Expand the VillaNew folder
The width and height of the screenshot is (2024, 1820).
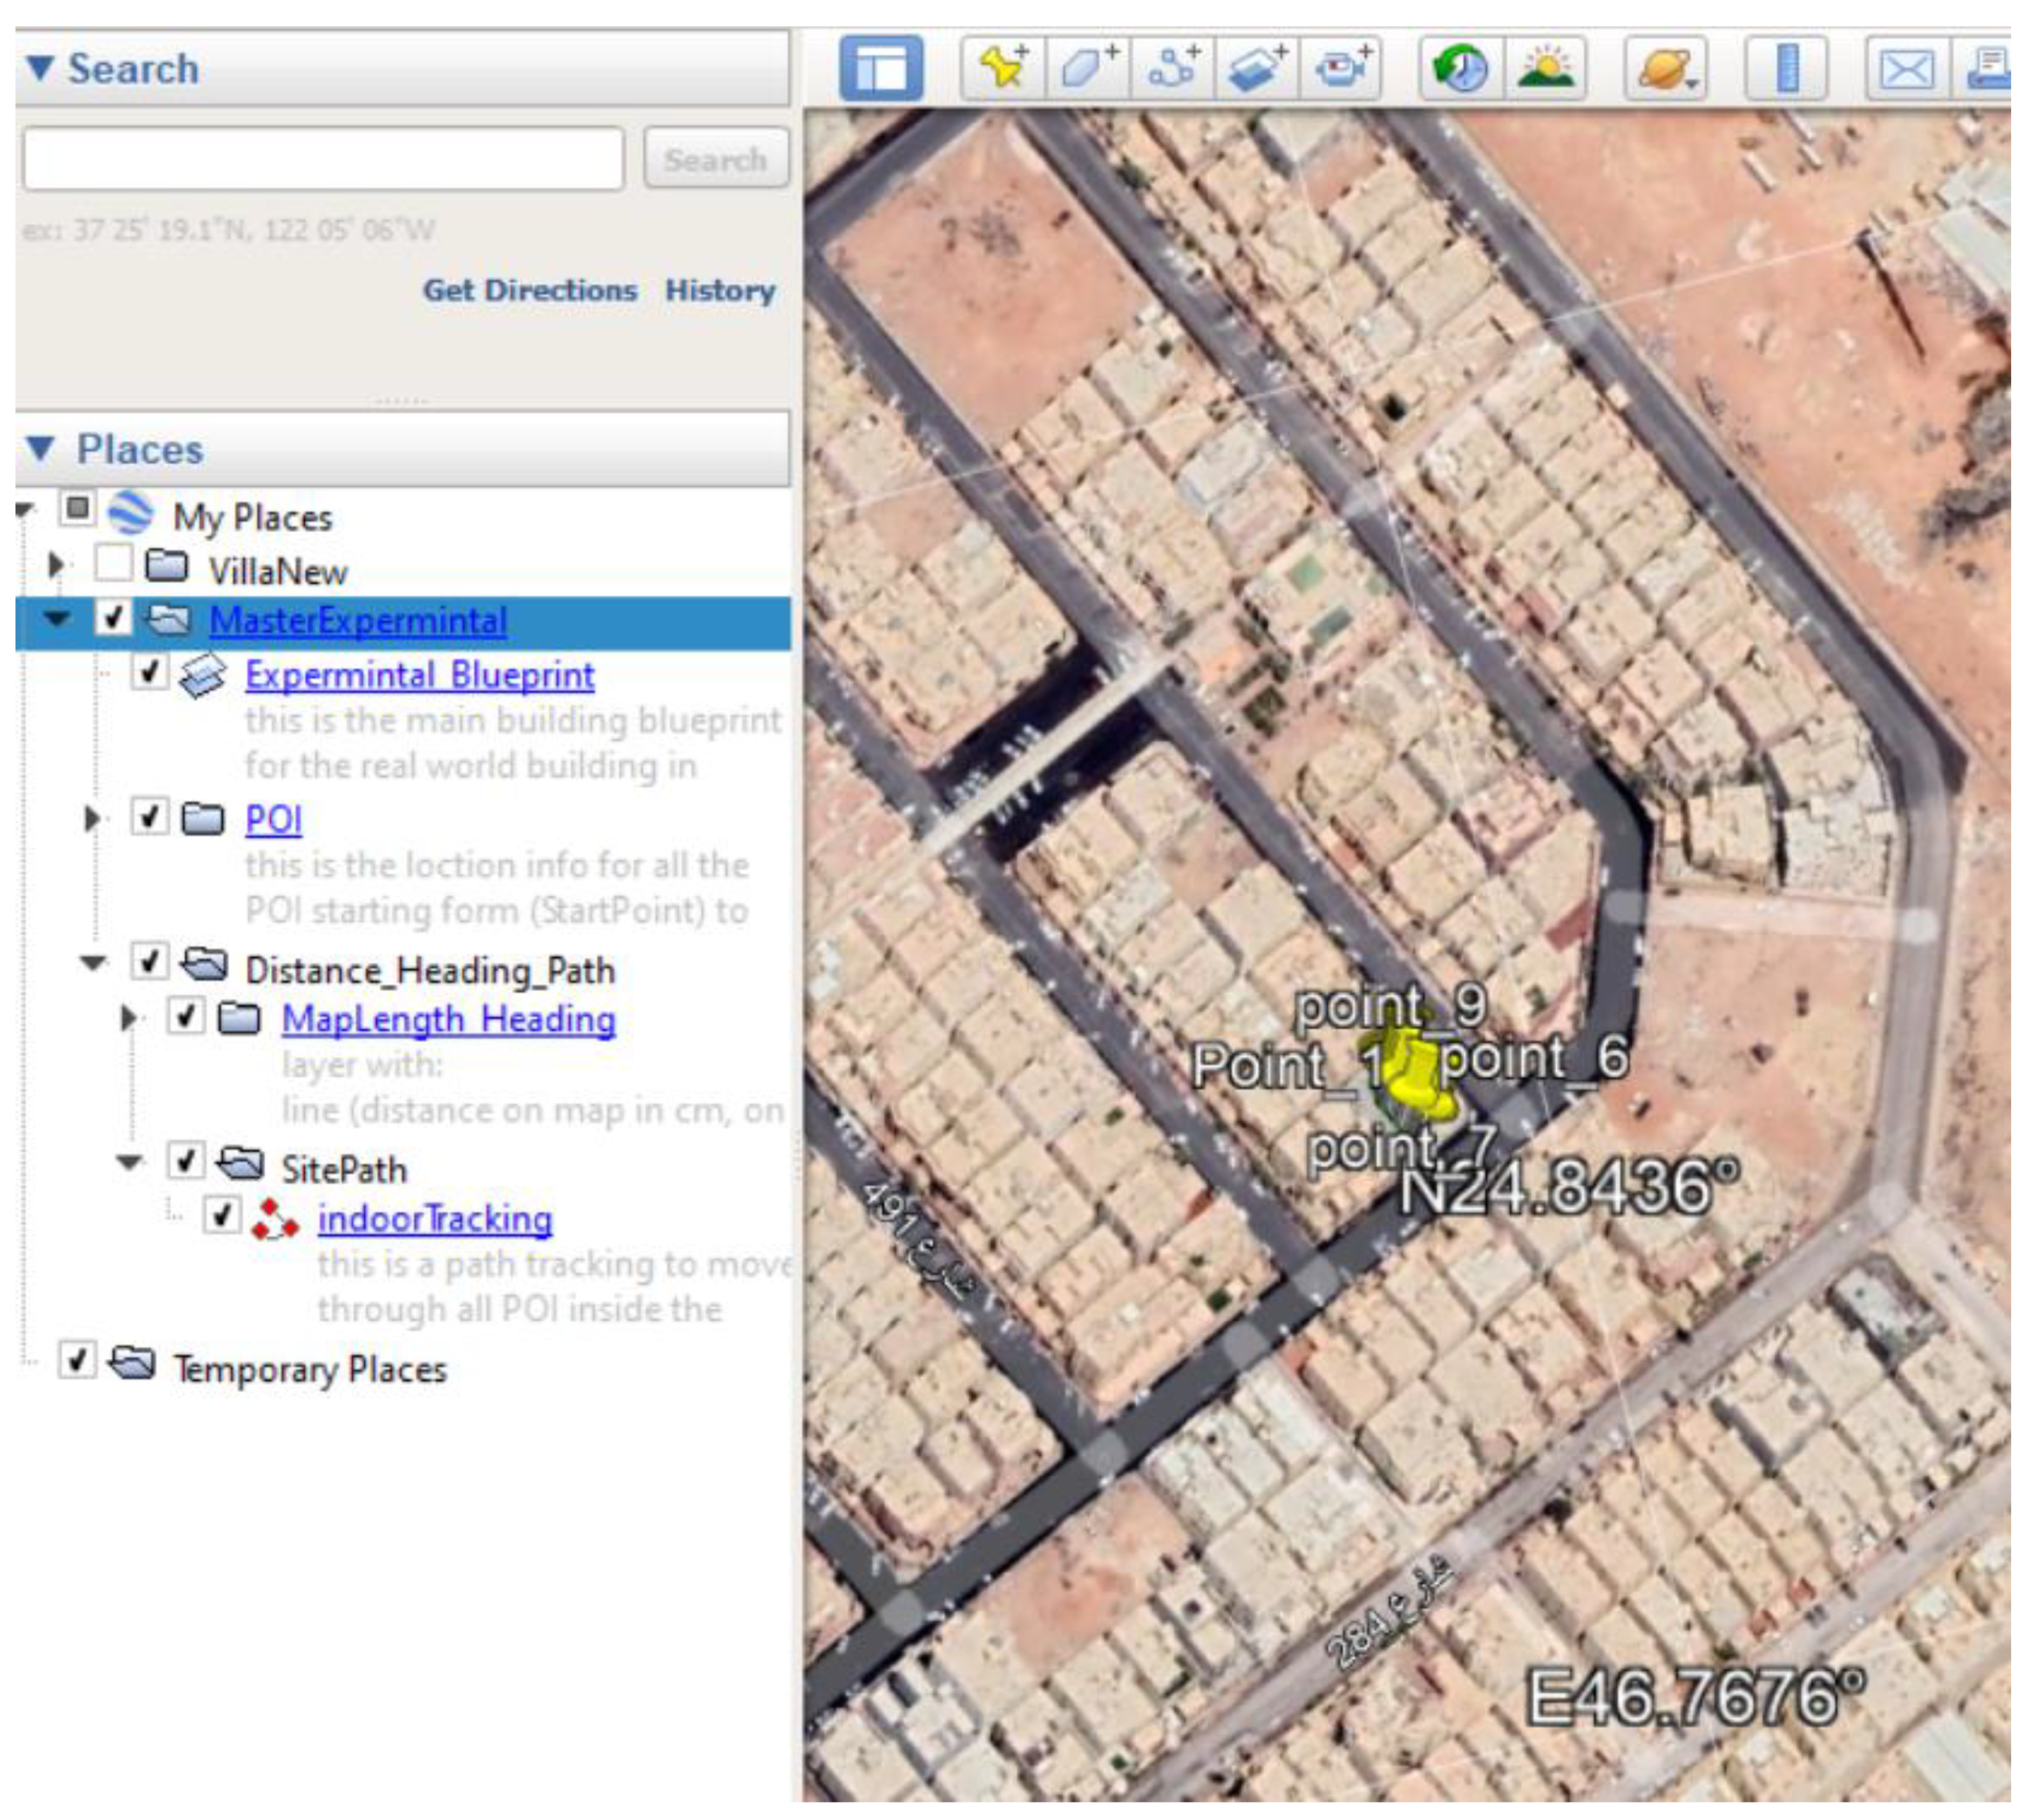click(x=56, y=566)
